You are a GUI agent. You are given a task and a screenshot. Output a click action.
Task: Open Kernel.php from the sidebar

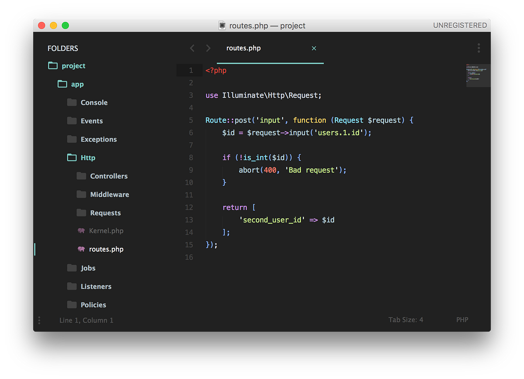coord(106,231)
